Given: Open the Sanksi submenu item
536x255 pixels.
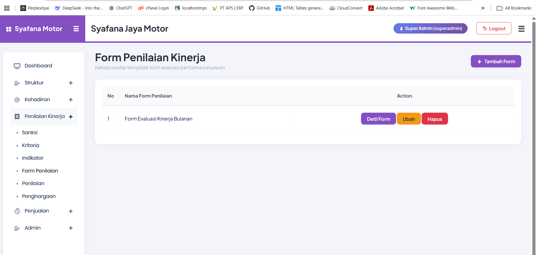Looking at the screenshot, I should tap(30, 133).
